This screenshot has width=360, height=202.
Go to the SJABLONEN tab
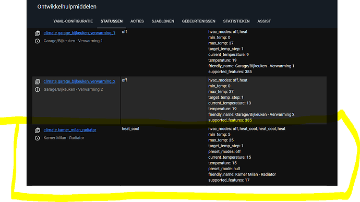click(x=163, y=21)
